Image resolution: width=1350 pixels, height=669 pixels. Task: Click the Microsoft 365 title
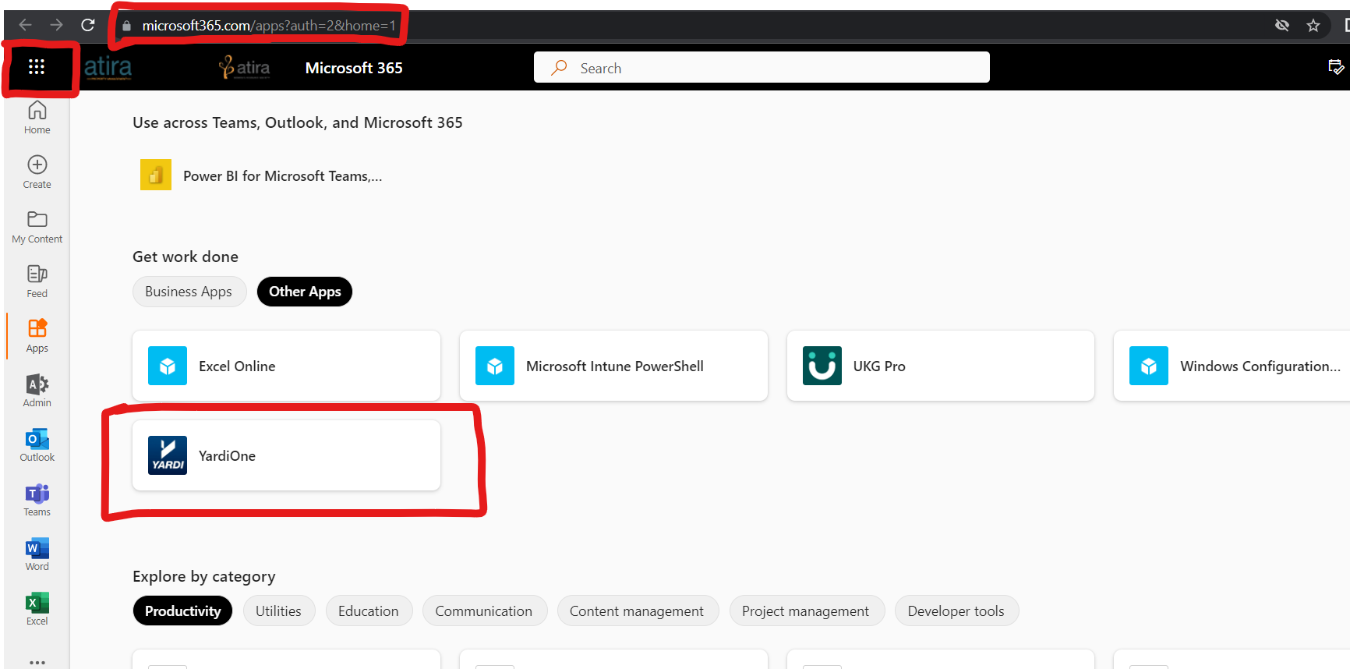click(354, 68)
